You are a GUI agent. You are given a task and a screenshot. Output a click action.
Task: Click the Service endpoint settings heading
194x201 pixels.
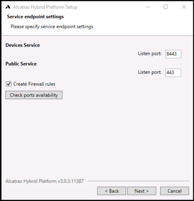coord(35,16)
